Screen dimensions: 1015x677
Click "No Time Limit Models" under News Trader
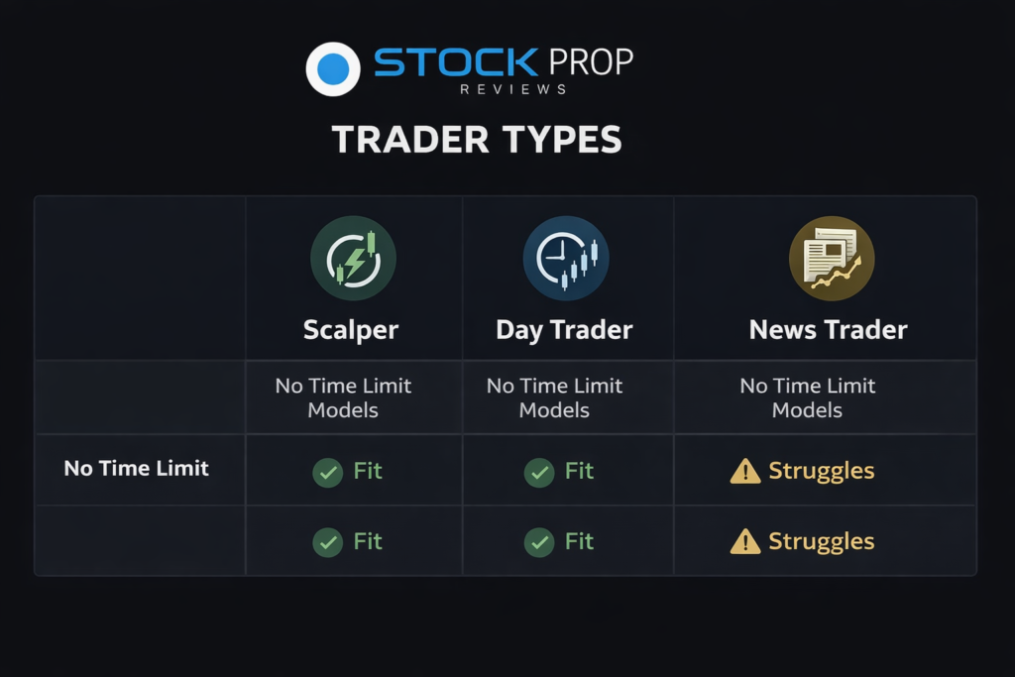[808, 397]
